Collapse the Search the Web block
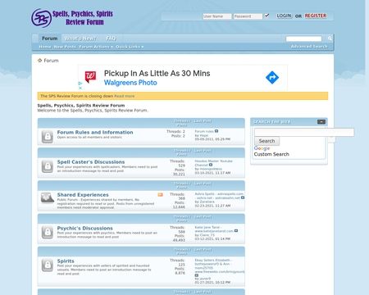369x295 pixels. 321,122
